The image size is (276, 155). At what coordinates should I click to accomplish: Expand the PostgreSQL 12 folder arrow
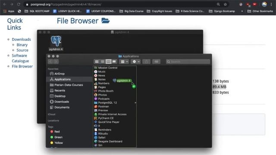[135, 102]
